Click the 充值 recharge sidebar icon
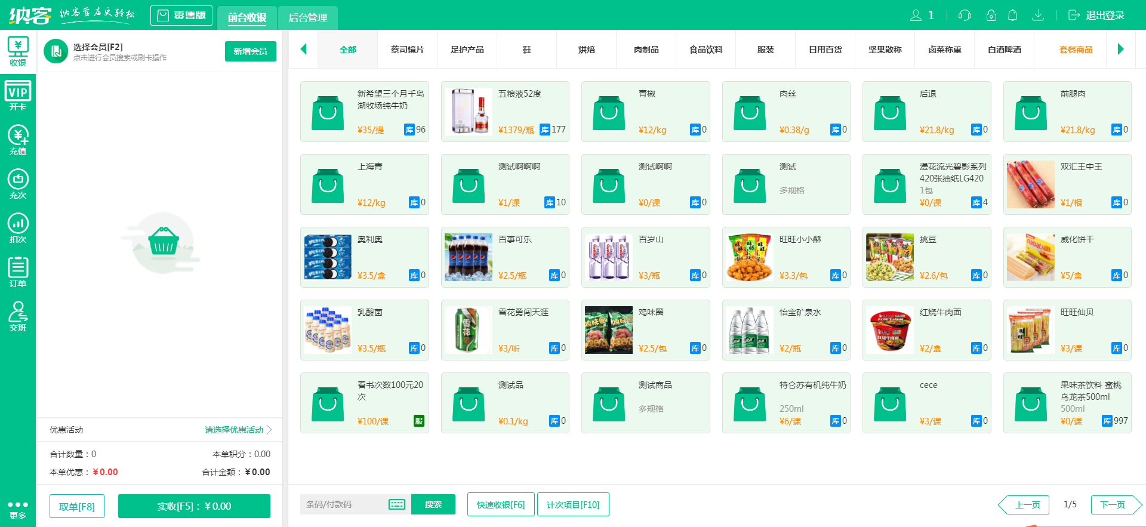1146x527 pixels. click(18, 140)
